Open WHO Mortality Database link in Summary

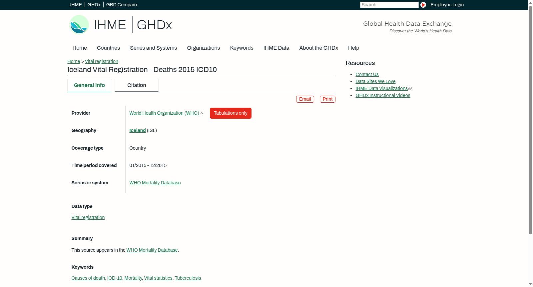click(152, 250)
